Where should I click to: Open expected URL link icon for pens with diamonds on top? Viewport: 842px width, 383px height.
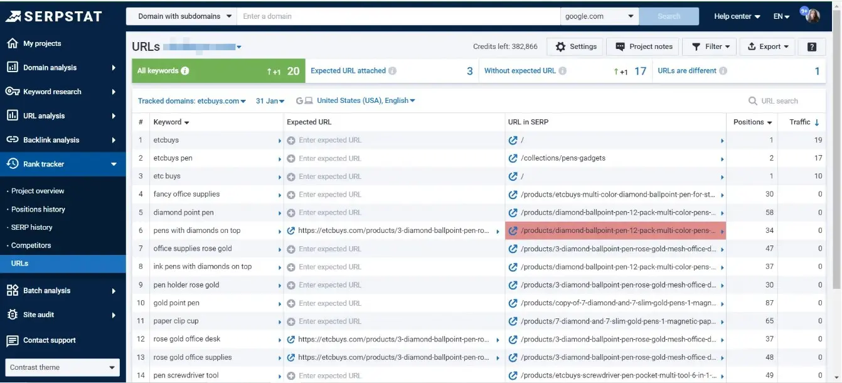291,231
